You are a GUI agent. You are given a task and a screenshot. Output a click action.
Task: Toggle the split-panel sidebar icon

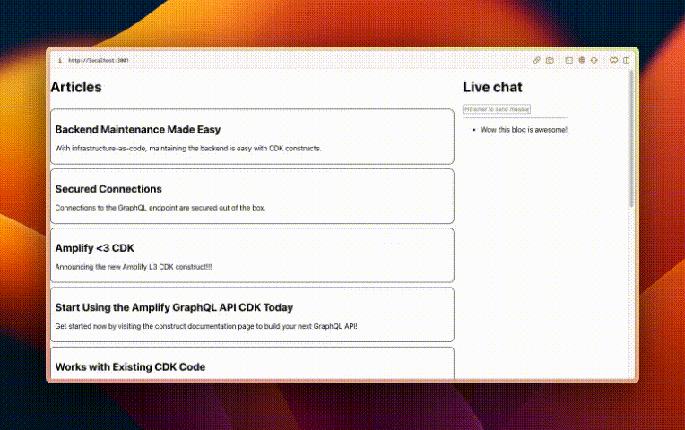pos(626,60)
